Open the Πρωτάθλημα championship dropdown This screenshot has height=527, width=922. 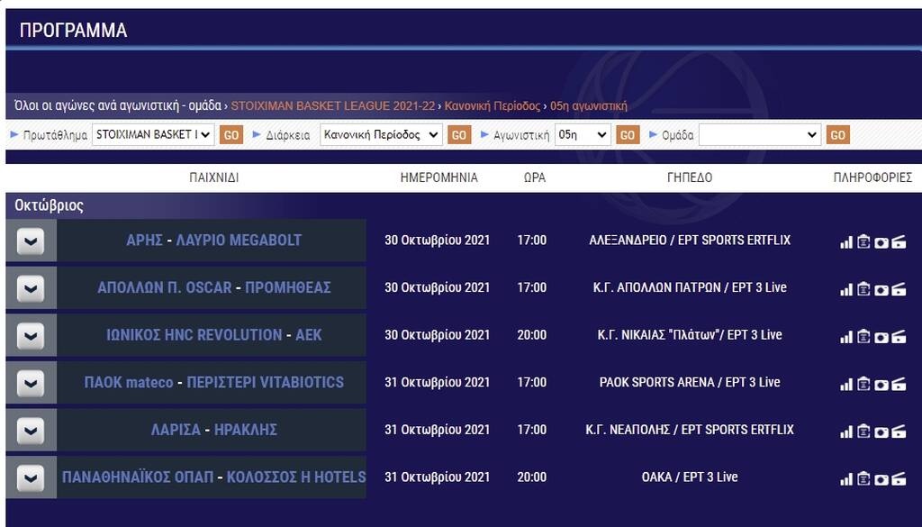tap(153, 135)
